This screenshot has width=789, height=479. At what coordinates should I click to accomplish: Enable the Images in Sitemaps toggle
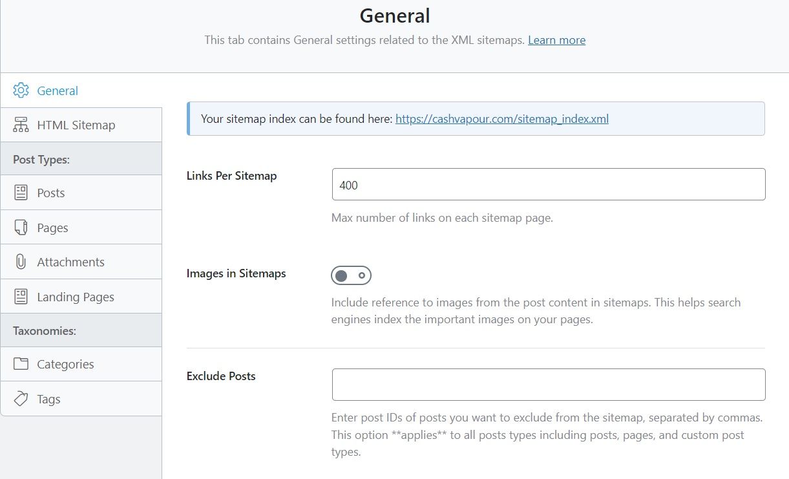click(x=351, y=276)
